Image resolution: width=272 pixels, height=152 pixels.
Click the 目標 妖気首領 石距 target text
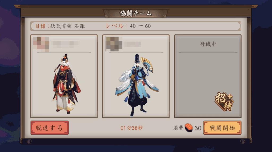pos(60,26)
